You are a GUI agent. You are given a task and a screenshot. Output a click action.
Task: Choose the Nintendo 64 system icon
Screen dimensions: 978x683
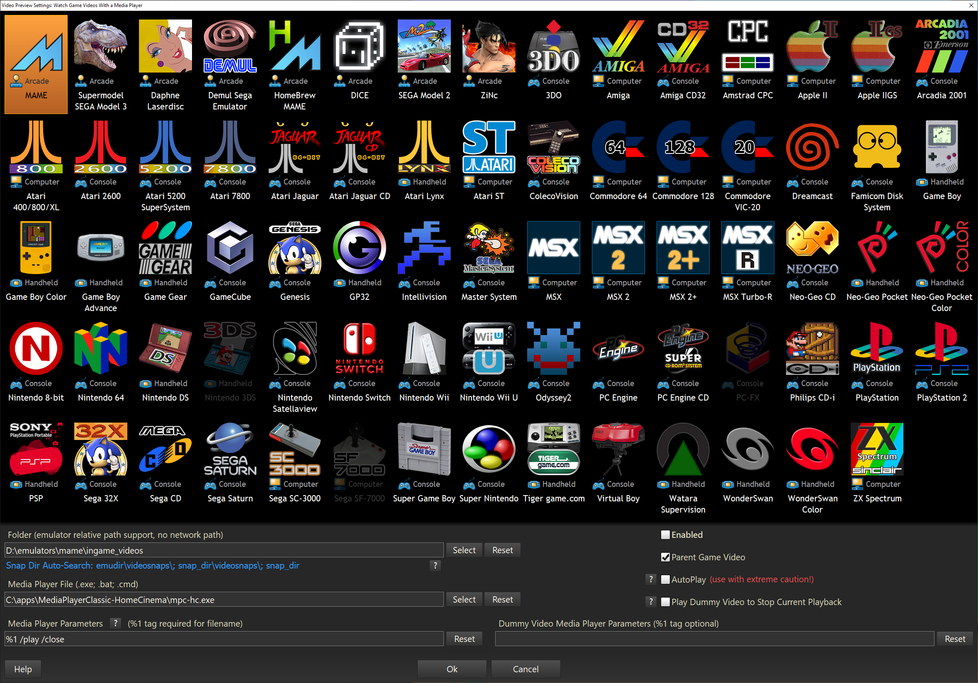tap(100, 349)
